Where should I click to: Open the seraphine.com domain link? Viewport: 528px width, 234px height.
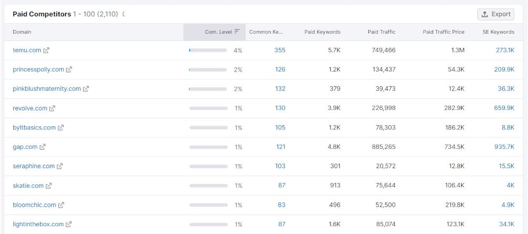[34, 166]
